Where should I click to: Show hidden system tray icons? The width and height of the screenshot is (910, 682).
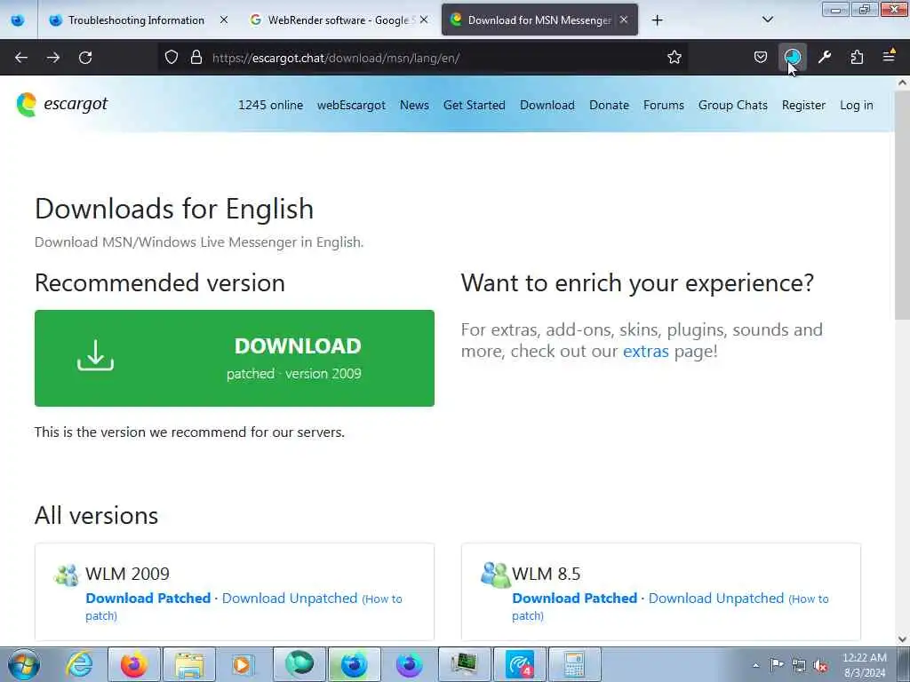(755, 666)
